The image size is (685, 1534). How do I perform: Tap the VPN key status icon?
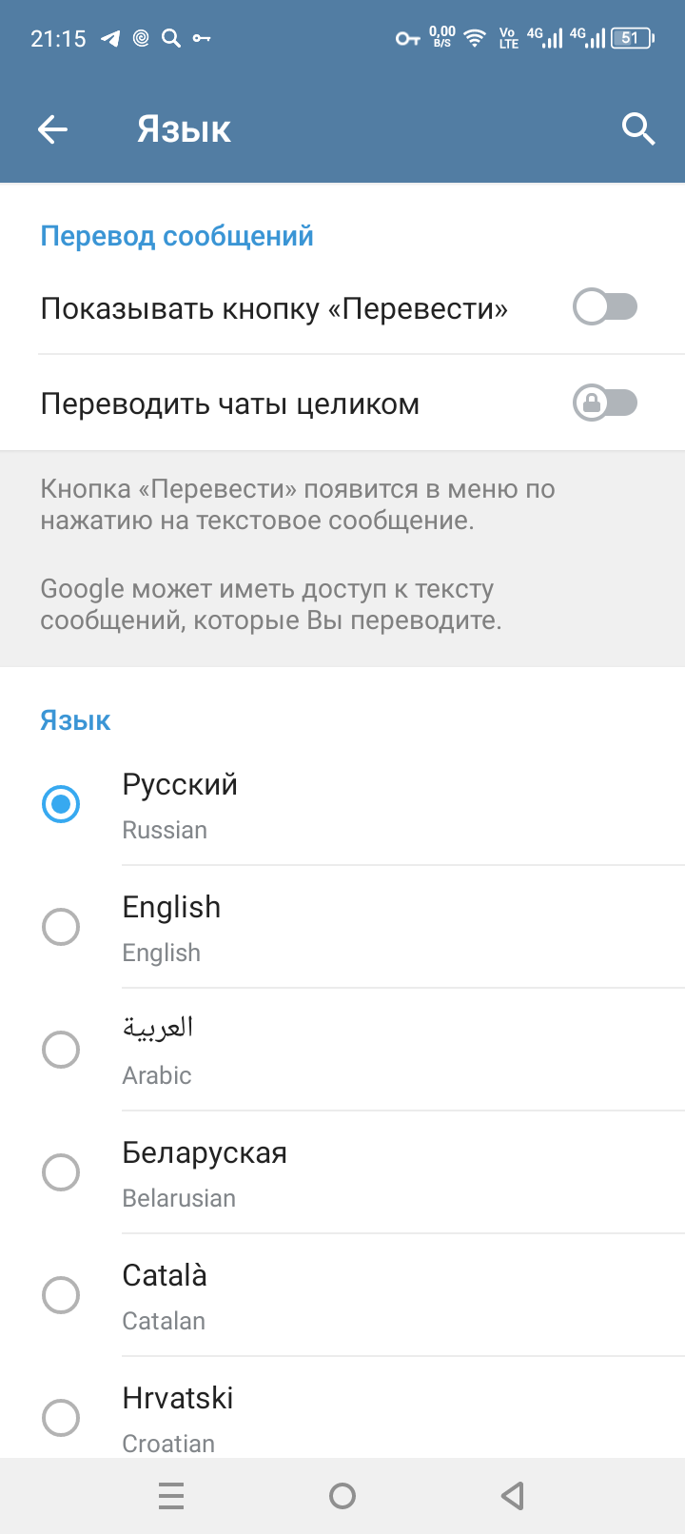[x=407, y=38]
